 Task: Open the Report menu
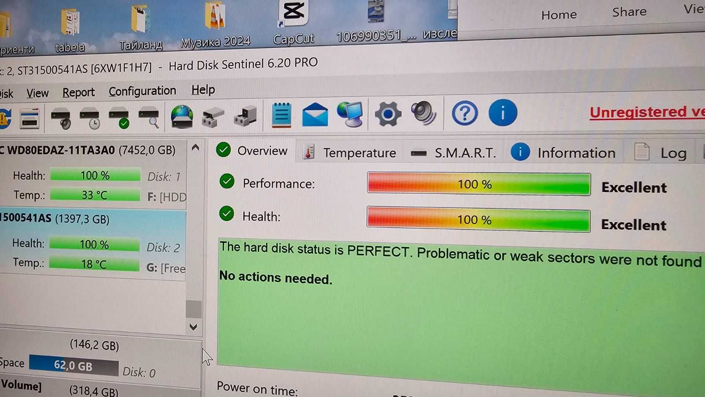[x=78, y=93]
